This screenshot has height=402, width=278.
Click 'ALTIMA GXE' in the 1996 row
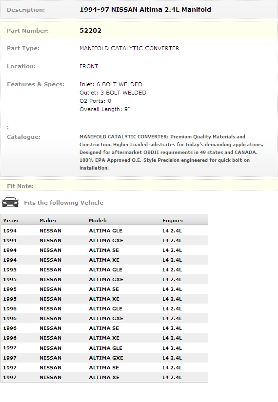pos(106,318)
